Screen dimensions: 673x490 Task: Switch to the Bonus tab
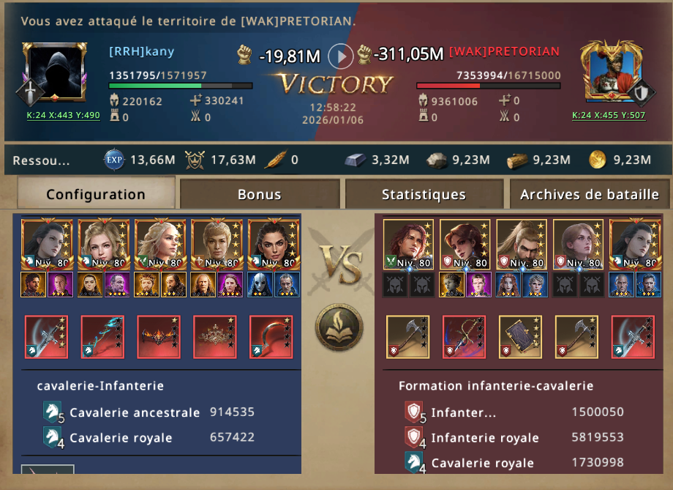pyautogui.click(x=260, y=194)
